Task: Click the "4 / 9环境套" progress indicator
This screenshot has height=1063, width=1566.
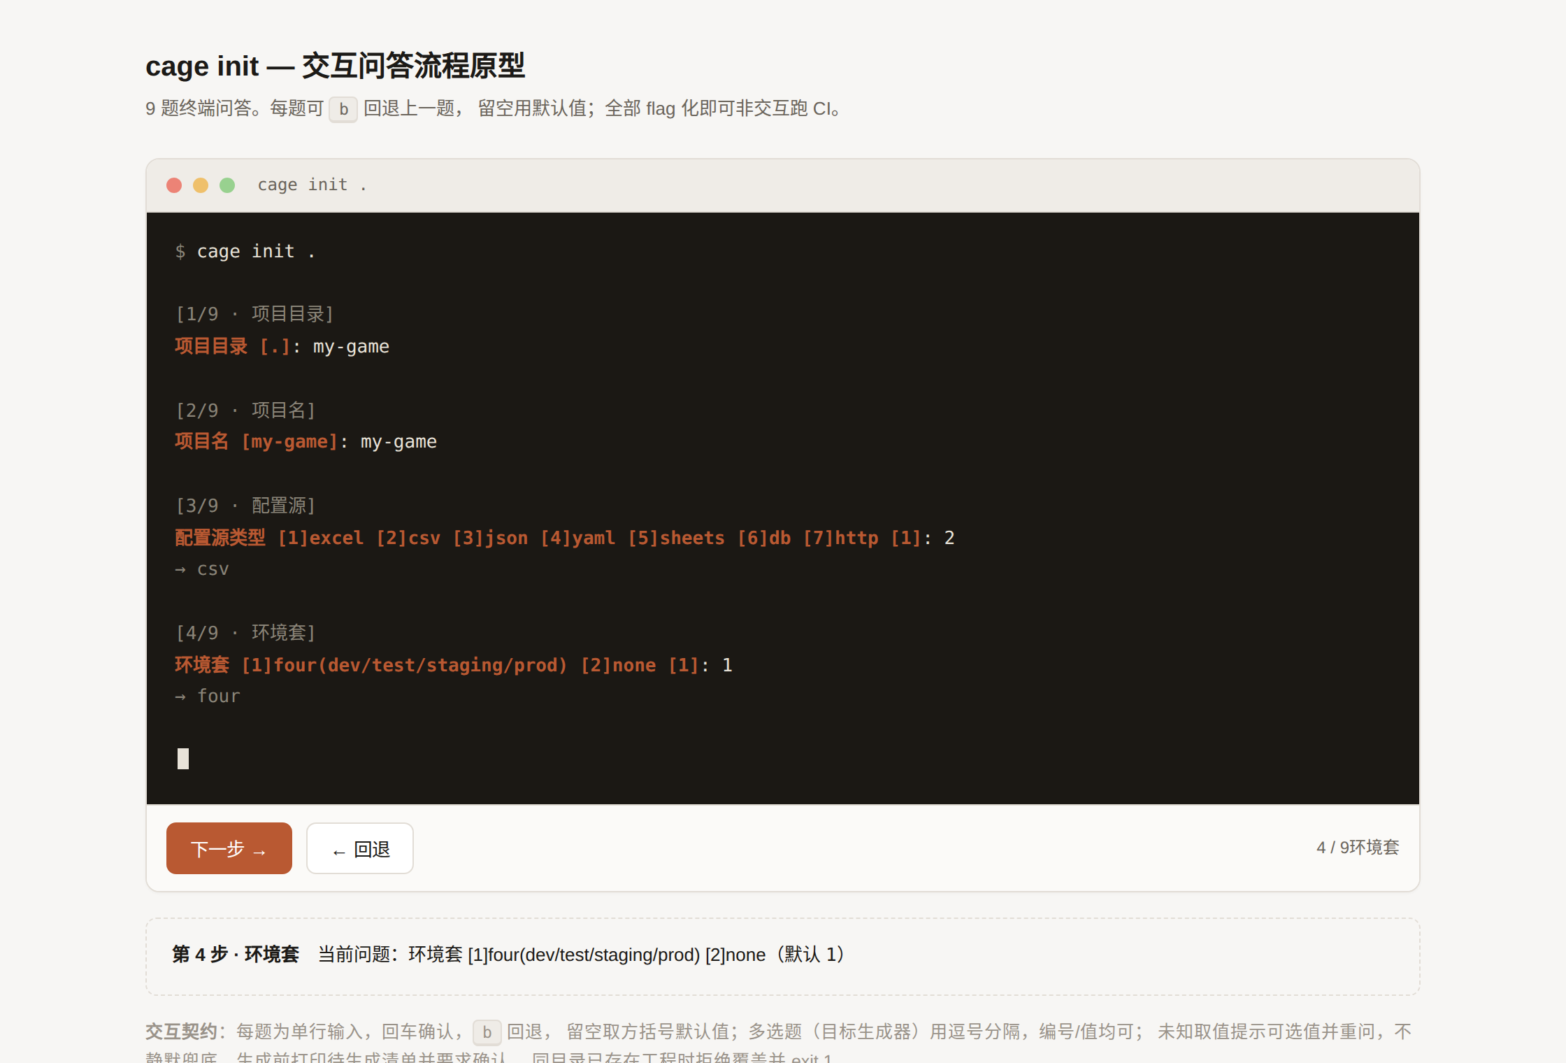Action: (x=1358, y=848)
